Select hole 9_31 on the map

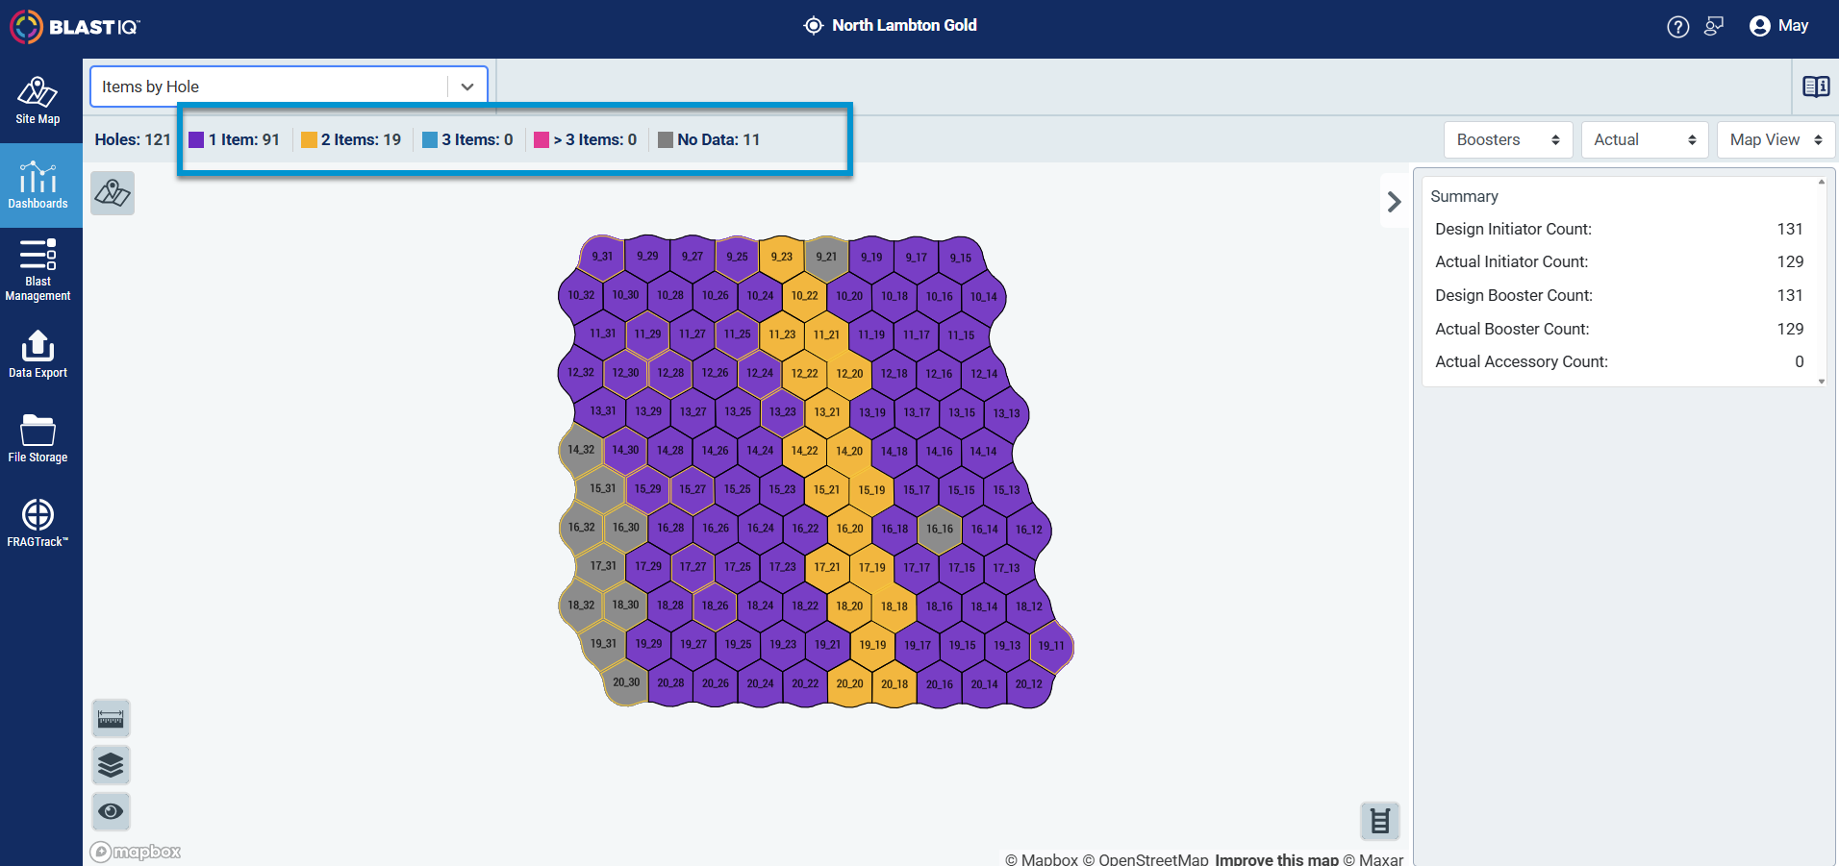tap(602, 257)
